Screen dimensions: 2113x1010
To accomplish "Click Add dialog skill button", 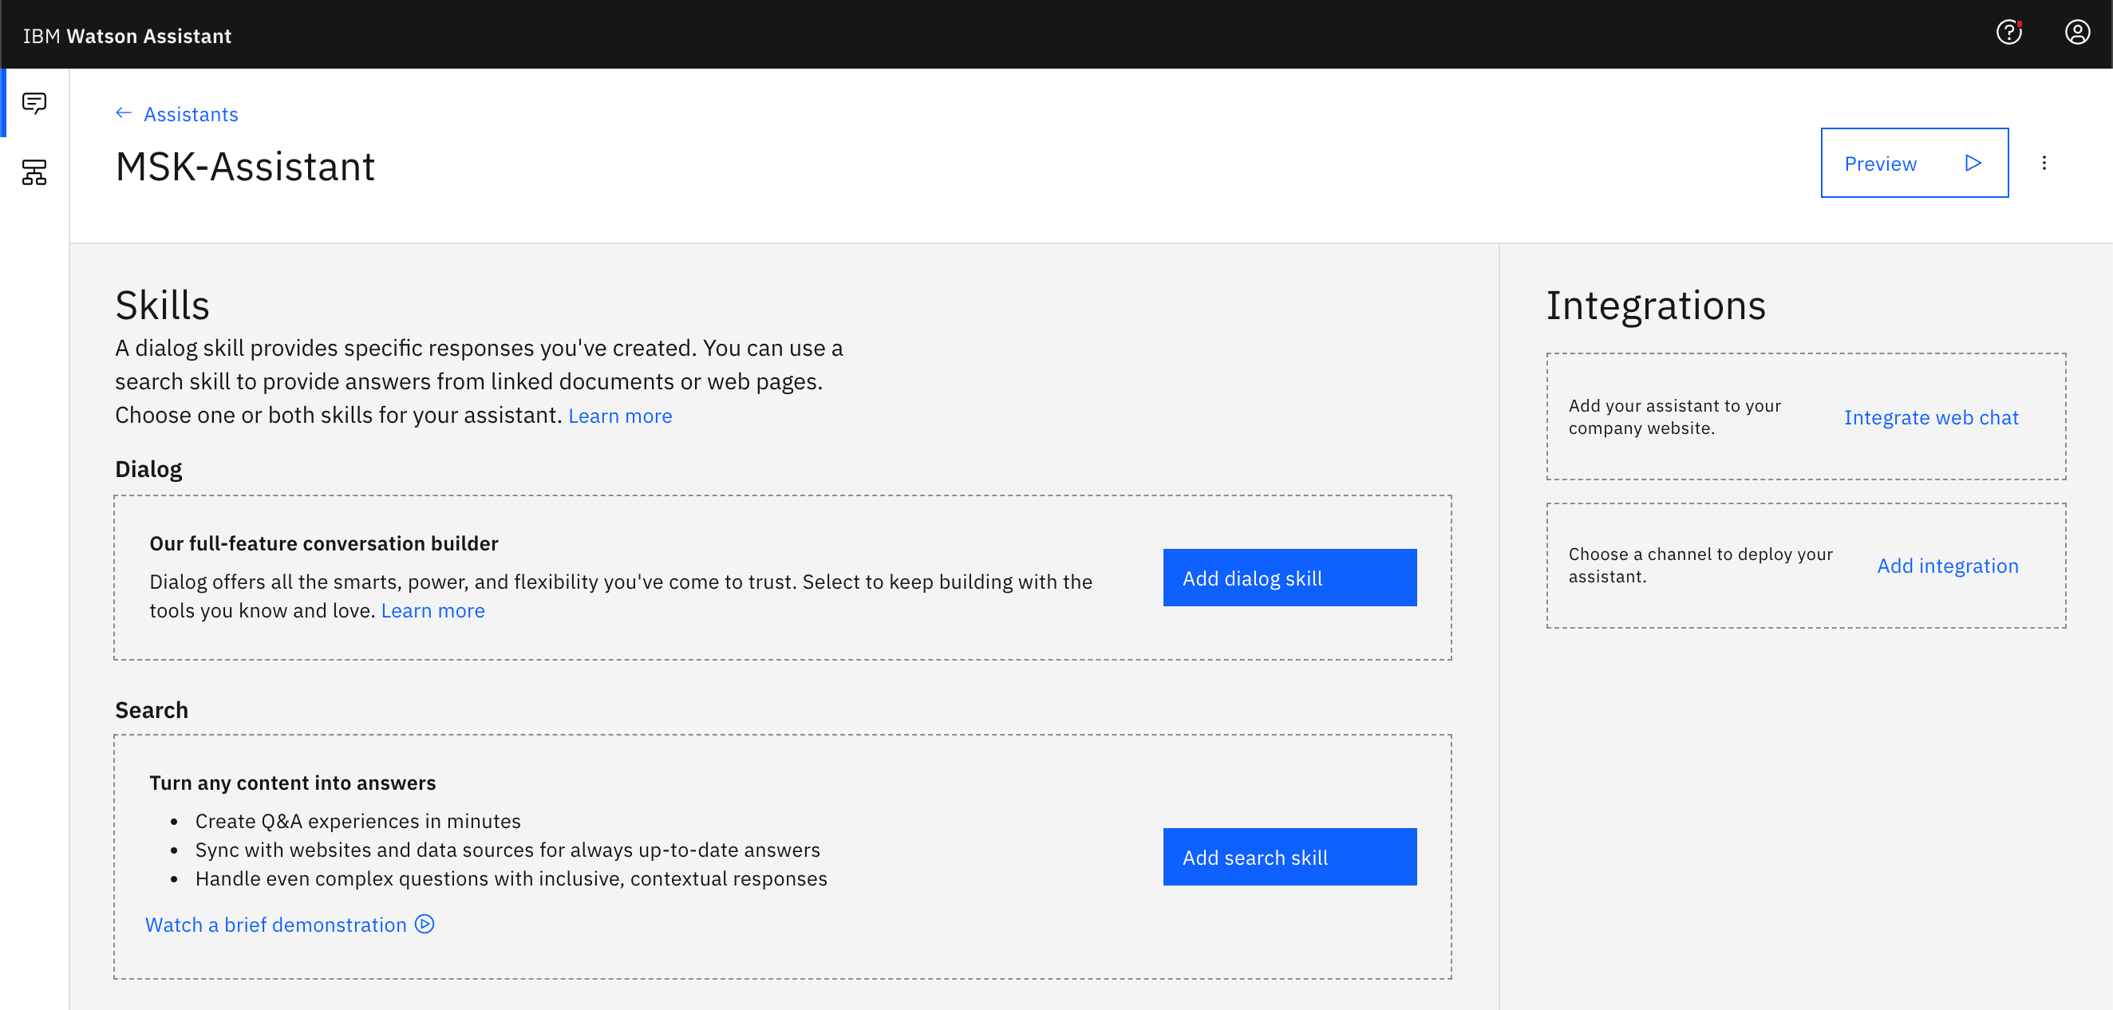I will pyautogui.click(x=1290, y=578).
